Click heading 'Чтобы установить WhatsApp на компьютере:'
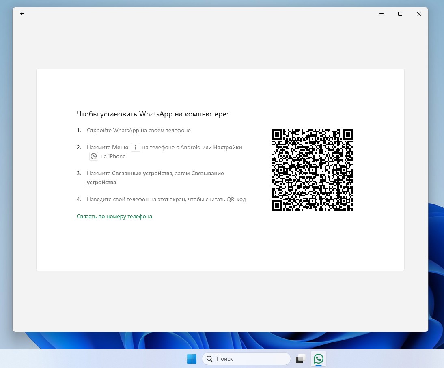 coord(152,114)
